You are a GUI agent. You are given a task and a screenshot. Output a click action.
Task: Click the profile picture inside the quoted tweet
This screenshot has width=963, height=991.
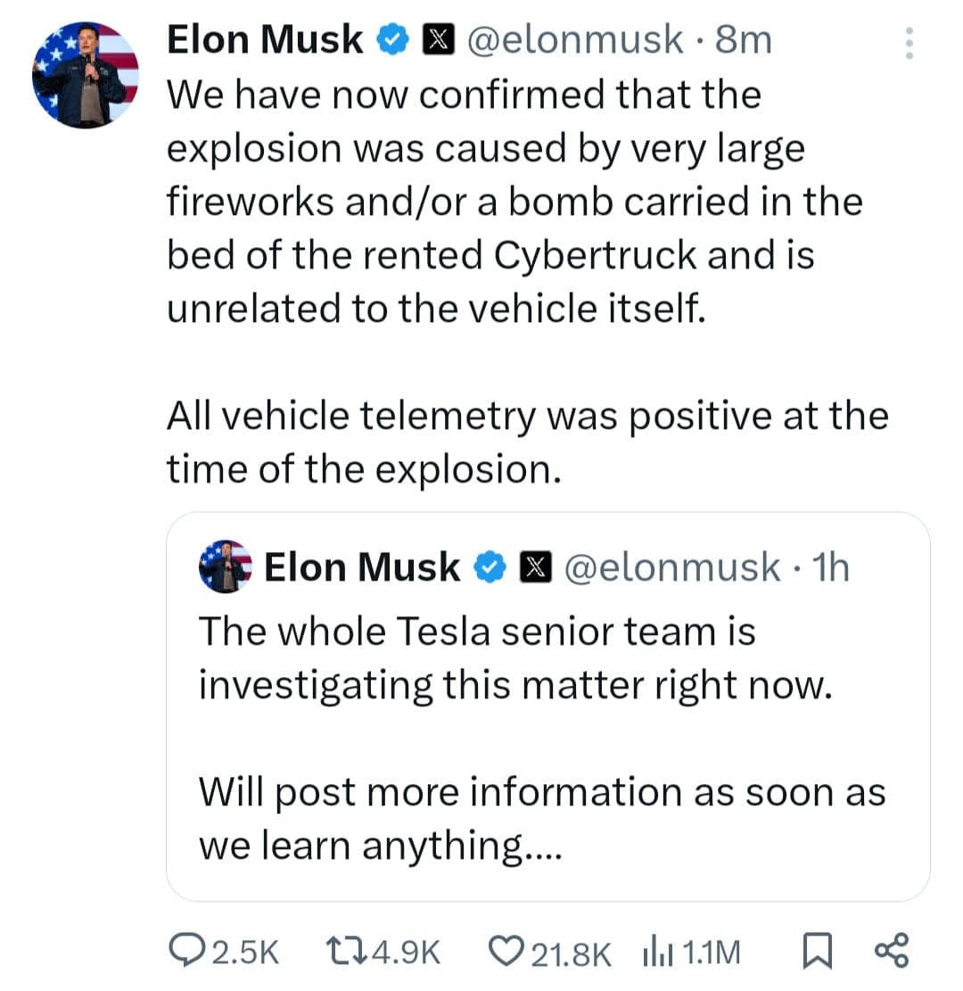224,566
